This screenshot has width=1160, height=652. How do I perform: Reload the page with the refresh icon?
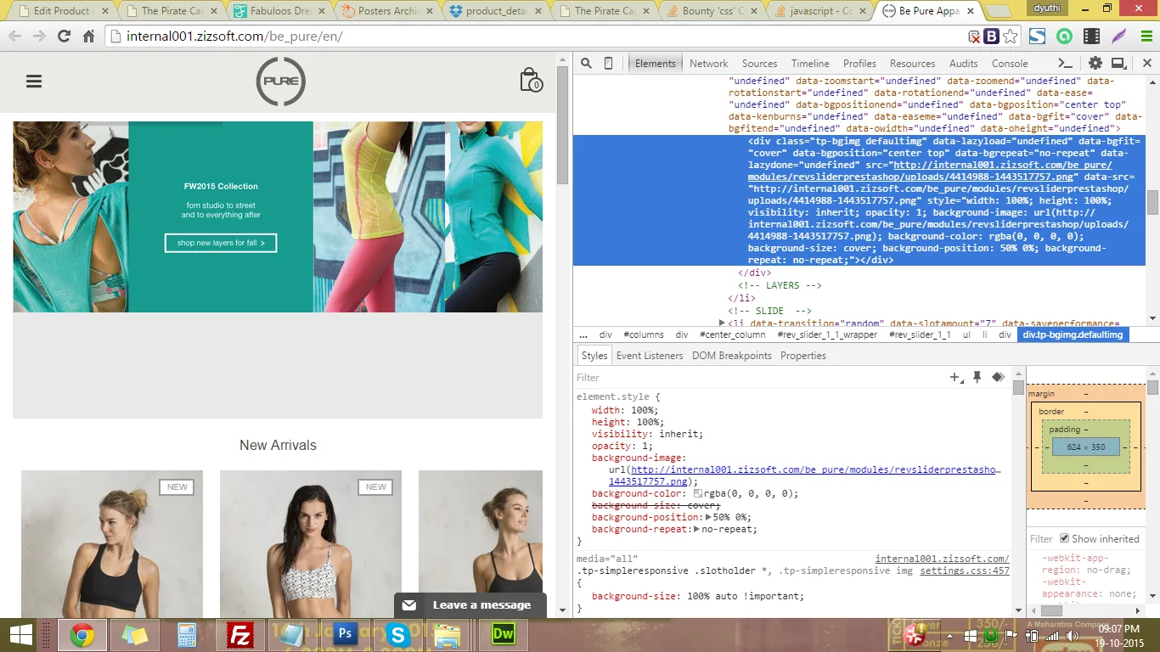pyautogui.click(x=64, y=37)
